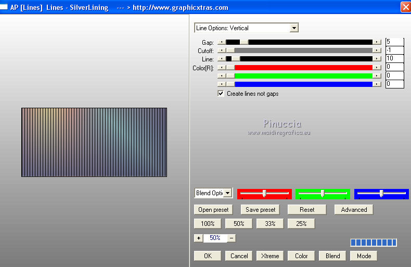Click the red color slider right arrow
The width and height of the screenshot is (411, 267).
[x=377, y=68]
